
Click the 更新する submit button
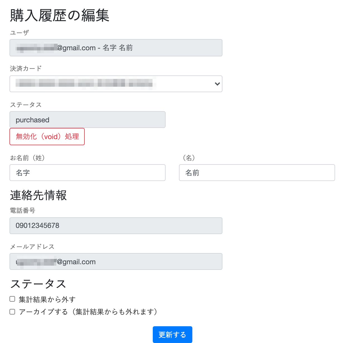tap(172, 334)
